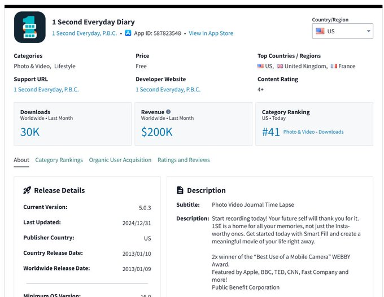Click the US flag inside the country selector
Viewport: 384px width, 297px height.
click(320, 31)
